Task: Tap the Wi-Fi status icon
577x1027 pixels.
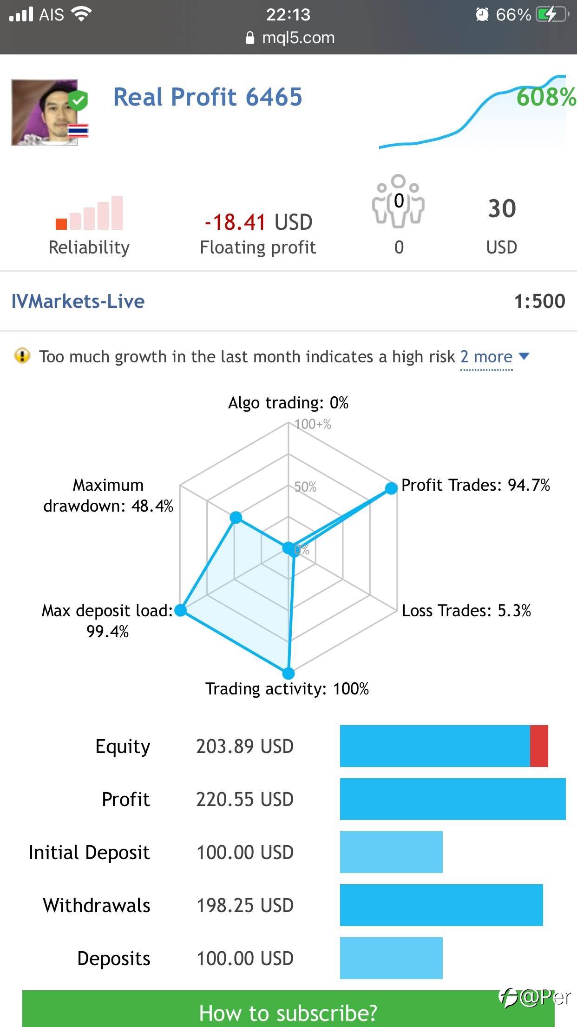Action: click(81, 14)
